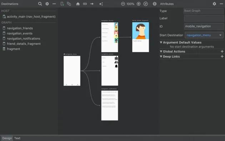Switch to the Text tab
Viewport: 225px width, 141px height.
(x=17, y=138)
